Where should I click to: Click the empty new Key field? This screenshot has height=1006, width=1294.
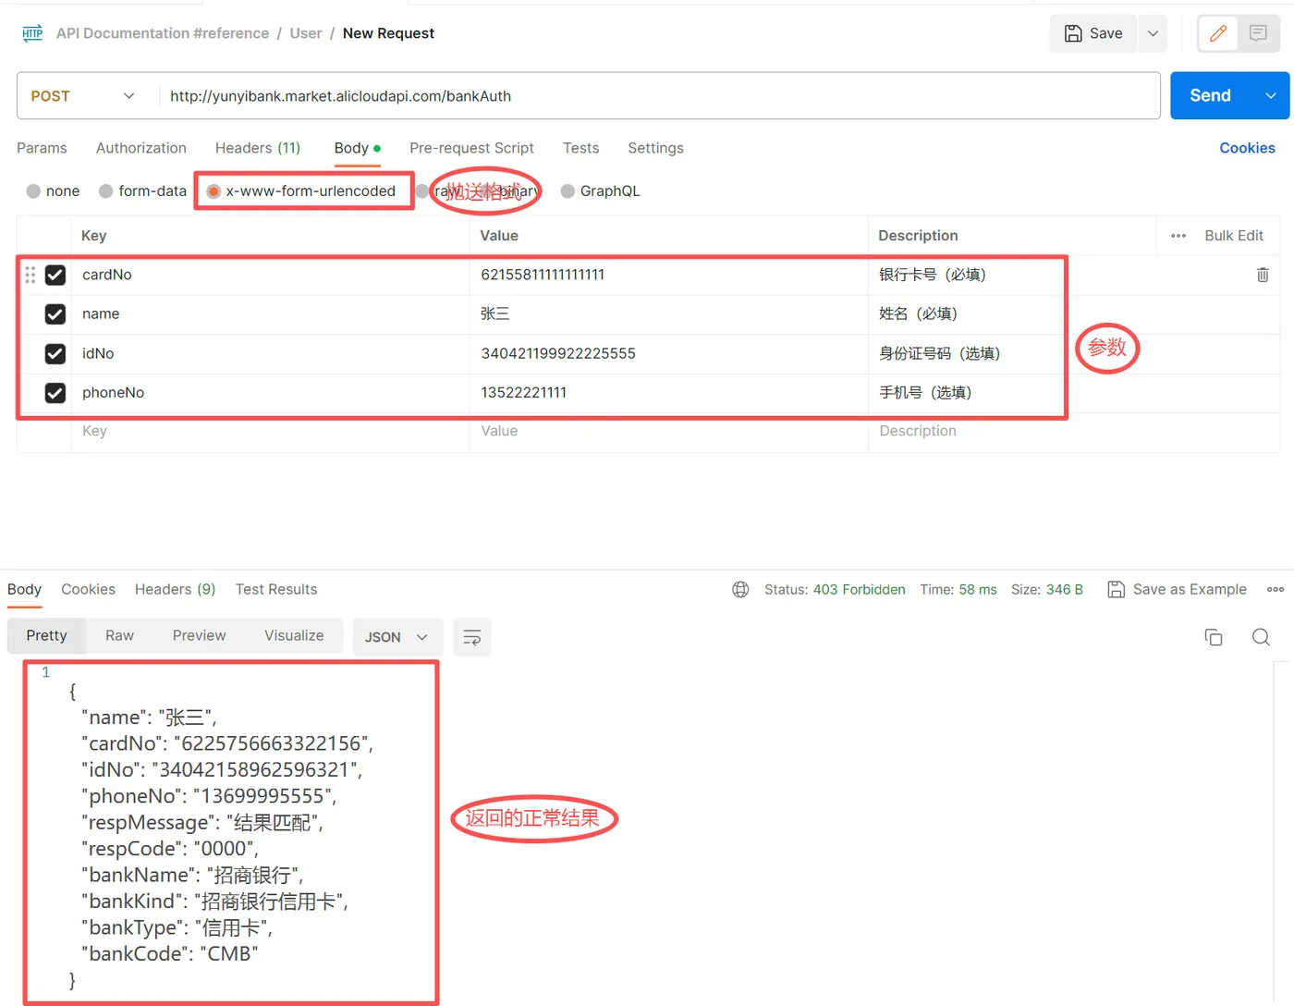[x=270, y=431]
